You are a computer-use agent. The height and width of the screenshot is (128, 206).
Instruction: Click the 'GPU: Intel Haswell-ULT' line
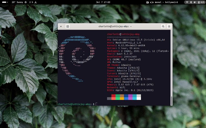[x=123, y=82]
